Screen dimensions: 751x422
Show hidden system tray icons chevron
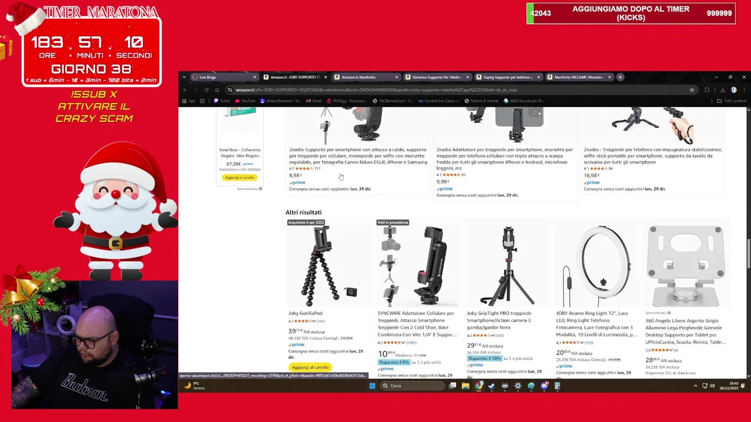[695, 386]
